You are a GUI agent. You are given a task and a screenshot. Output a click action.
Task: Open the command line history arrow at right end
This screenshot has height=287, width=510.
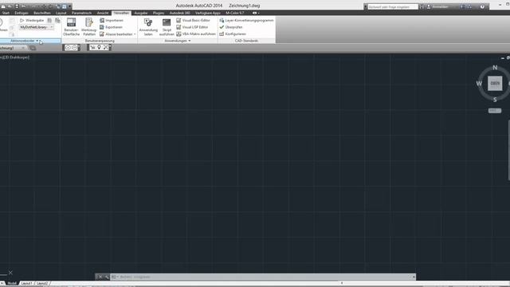click(414, 277)
